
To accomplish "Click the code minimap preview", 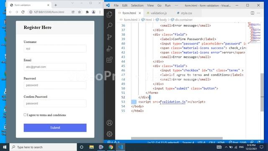I will point(254,33).
